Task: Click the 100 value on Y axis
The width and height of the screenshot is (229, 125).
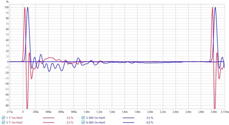Action: click(x=7, y=7)
